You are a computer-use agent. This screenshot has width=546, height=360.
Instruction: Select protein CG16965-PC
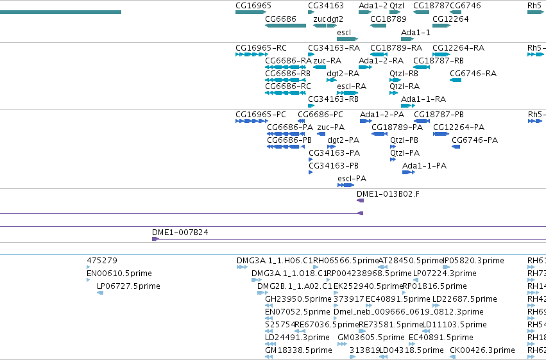[252, 121]
